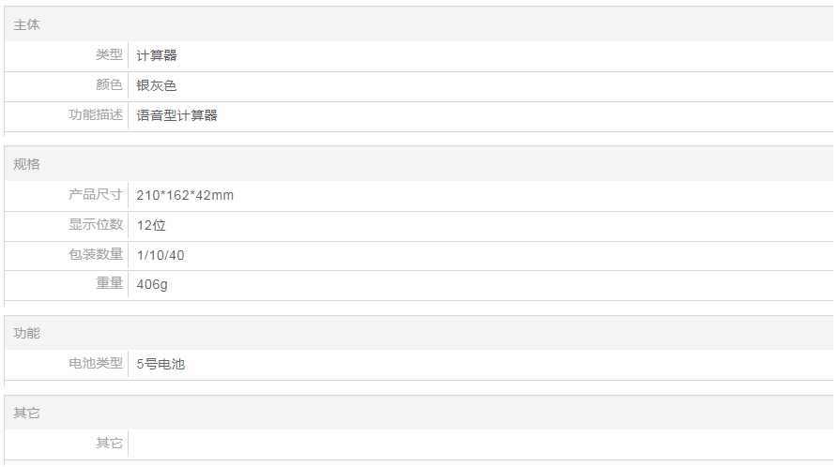Click the 银灰色 color value
The width and height of the screenshot is (839, 467).
[x=157, y=85]
